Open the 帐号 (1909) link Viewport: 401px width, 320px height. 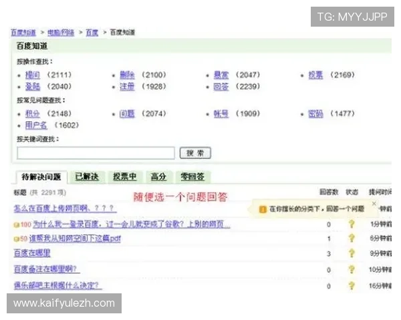pos(221,113)
